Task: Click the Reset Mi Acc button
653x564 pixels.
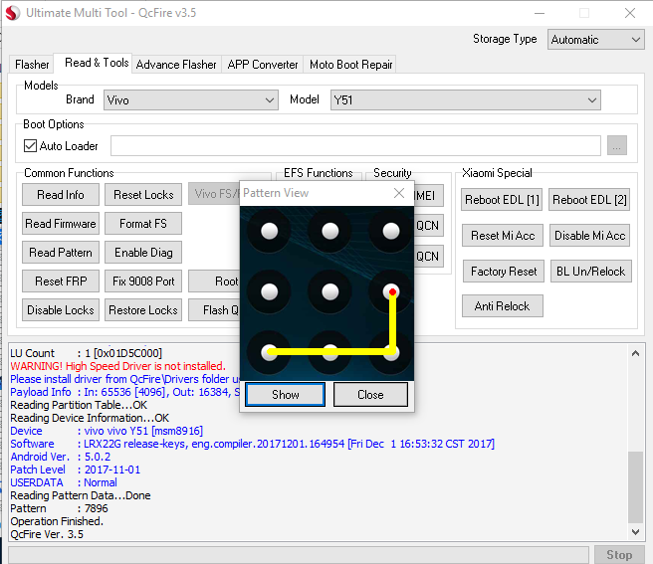Action: click(503, 236)
